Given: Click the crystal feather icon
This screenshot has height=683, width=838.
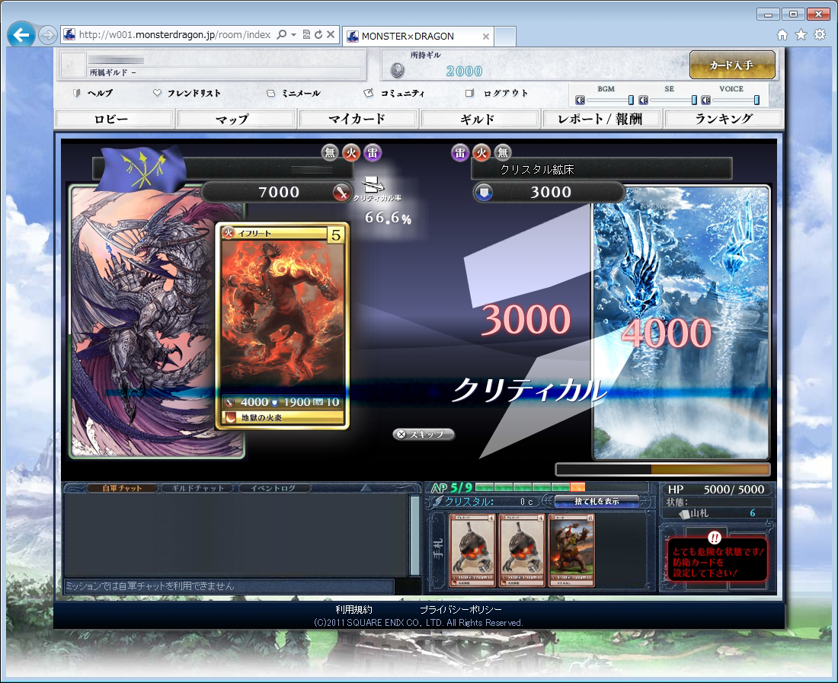Looking at the screenshot, I should (x=438, y=502).
